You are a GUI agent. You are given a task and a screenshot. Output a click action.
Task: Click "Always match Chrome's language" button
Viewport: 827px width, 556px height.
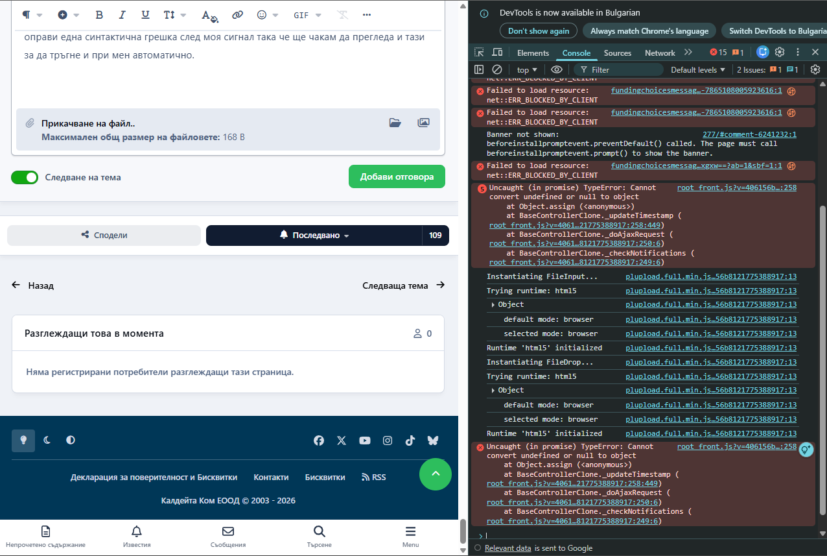tap(650, 30)
